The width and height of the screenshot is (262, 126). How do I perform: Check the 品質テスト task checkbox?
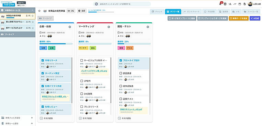[121, 99]
